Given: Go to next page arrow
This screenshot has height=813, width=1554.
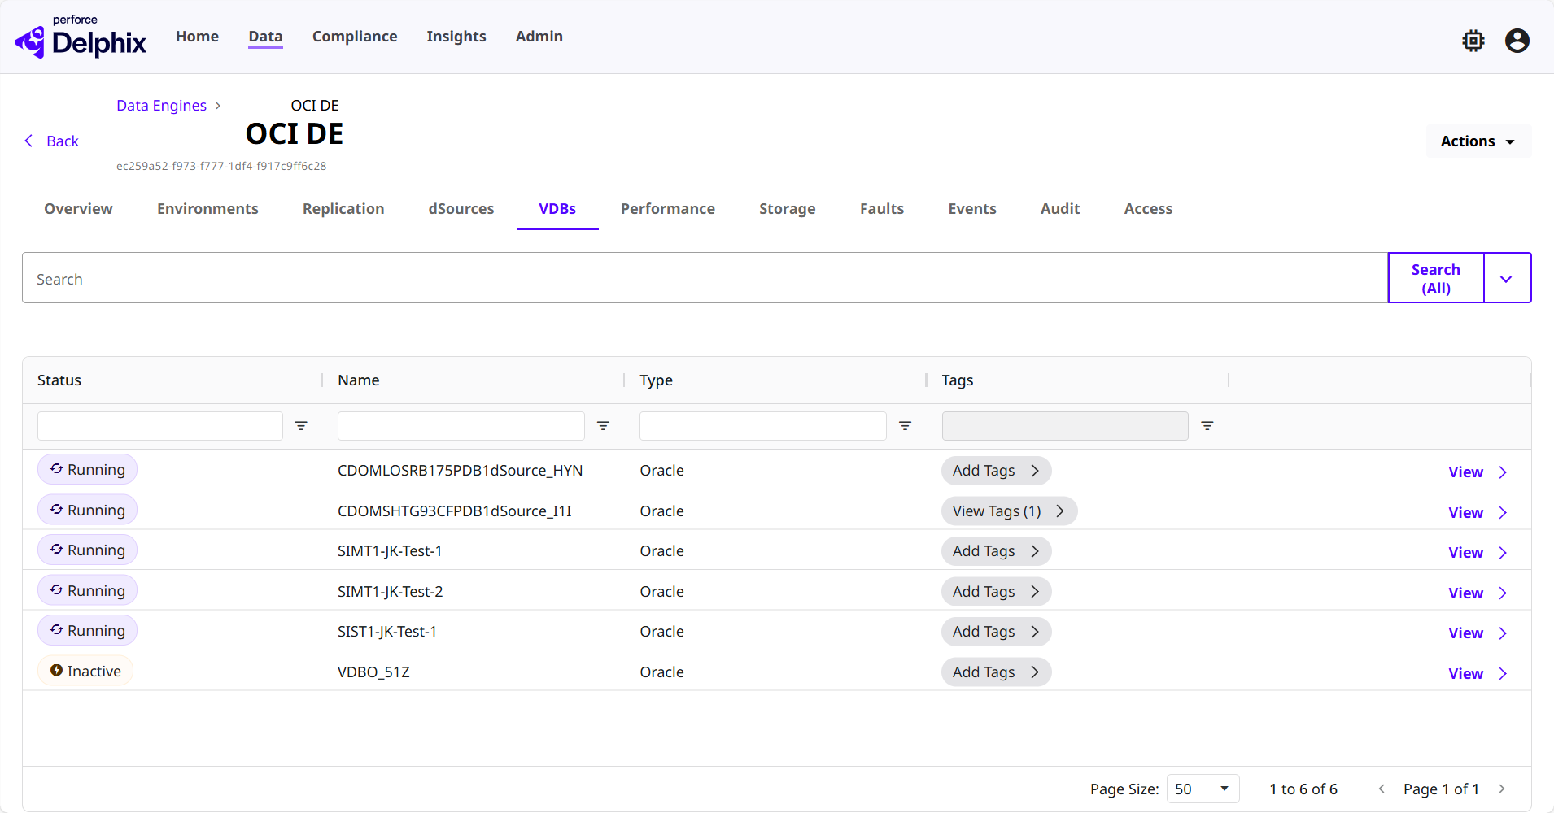Looking at the screenshot, I should (1502, 789).
